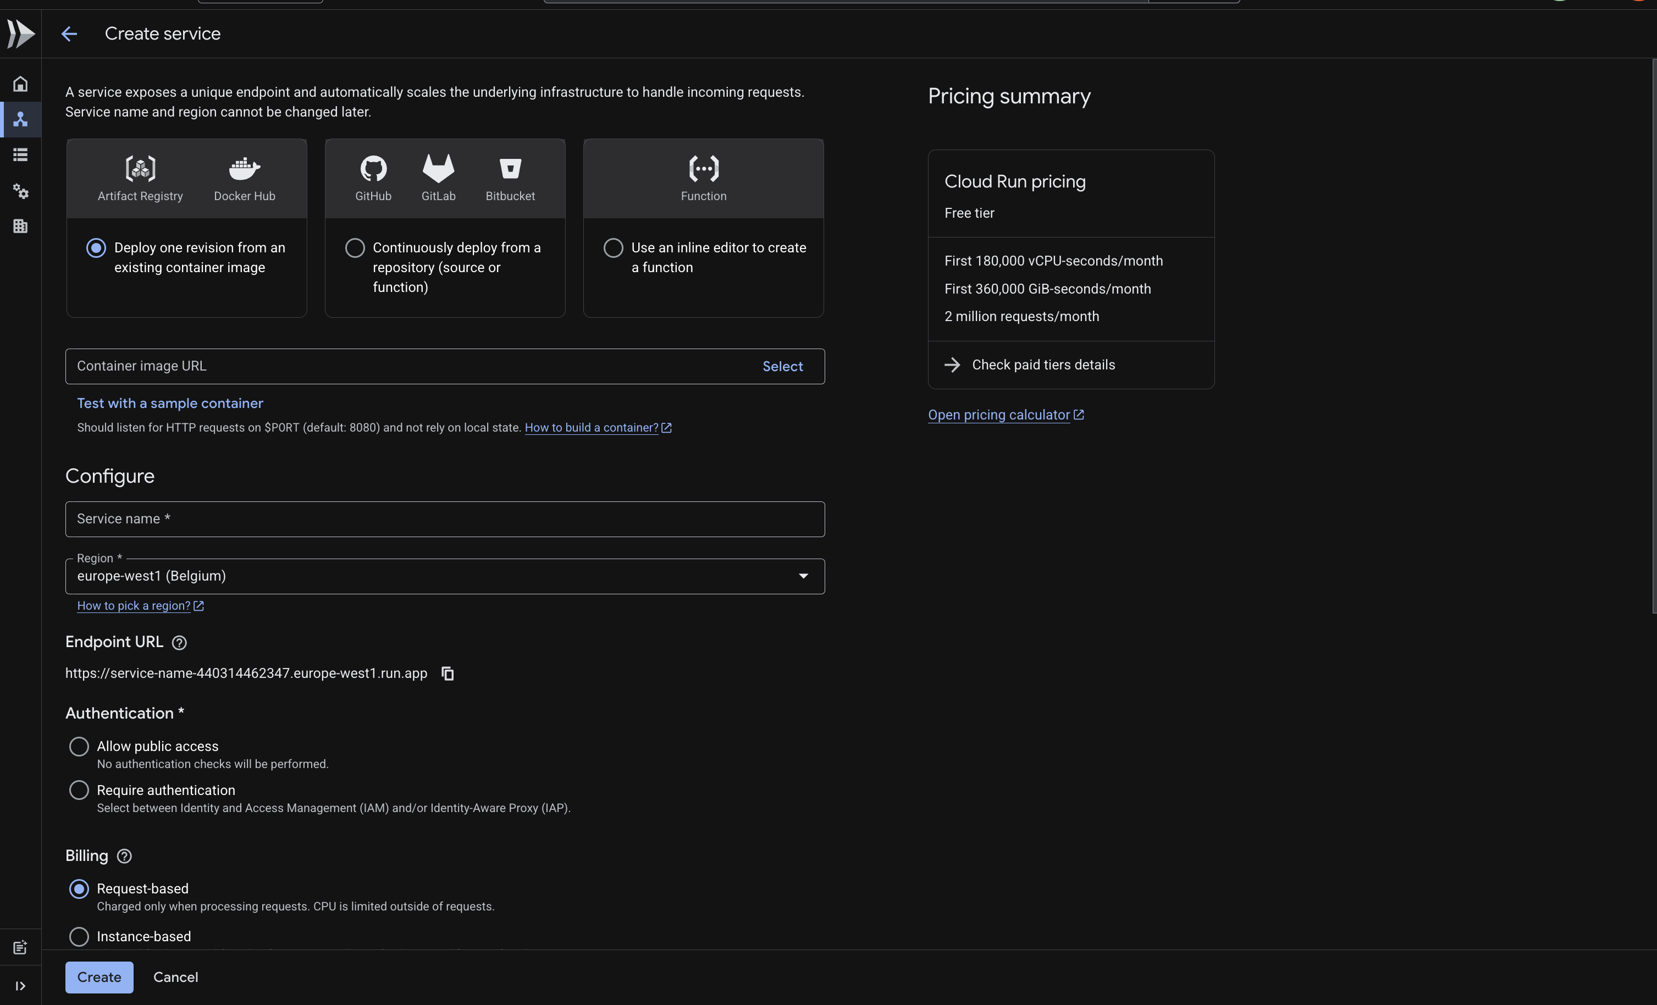Click Test with a sample container
This screenshot has height=1005, width=1657.
click(x=170, y=404)
